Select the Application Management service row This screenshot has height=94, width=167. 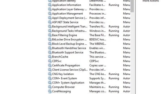(x=89, y=14)
